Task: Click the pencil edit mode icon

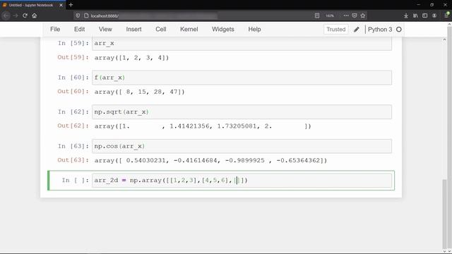Action: point(357,30)
